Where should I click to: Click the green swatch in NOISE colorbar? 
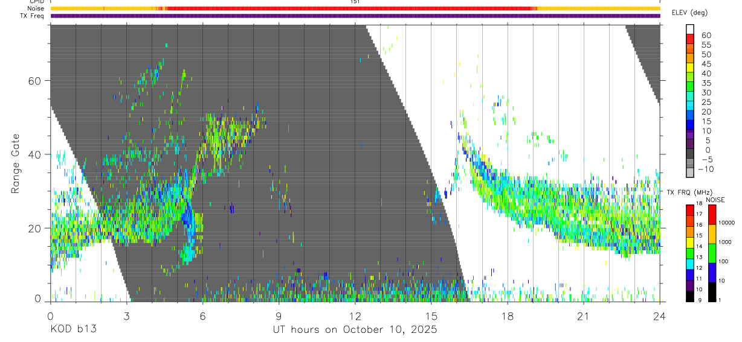pyautogui.click(x=712, y=253)
